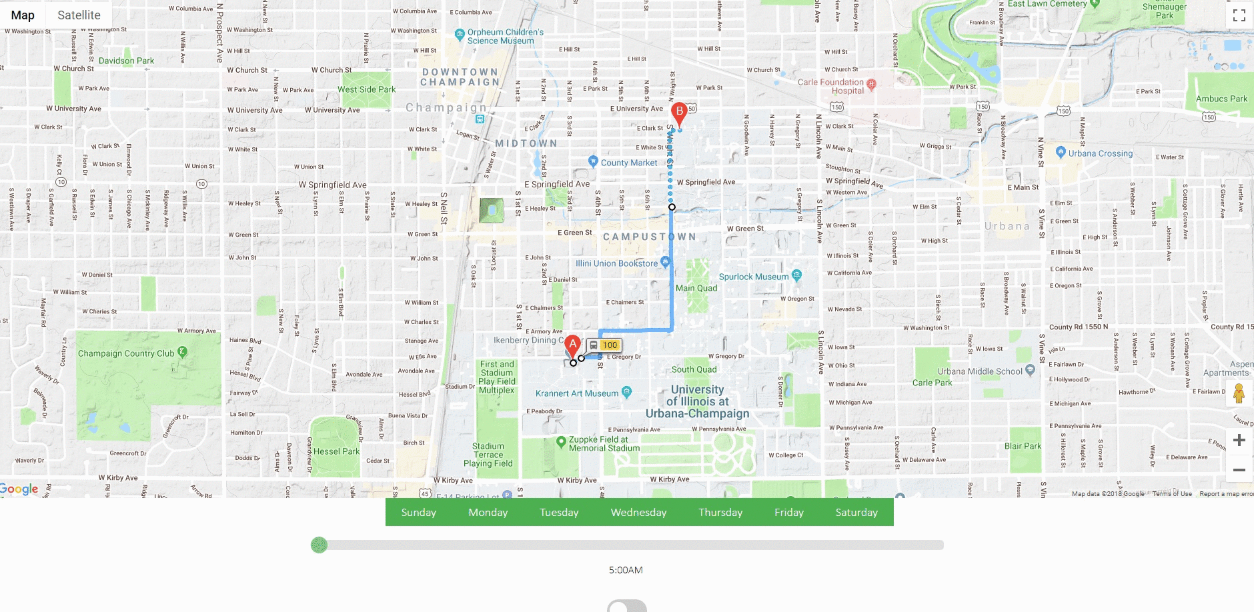Click Main Quad label on map

(x=696, y=288)
